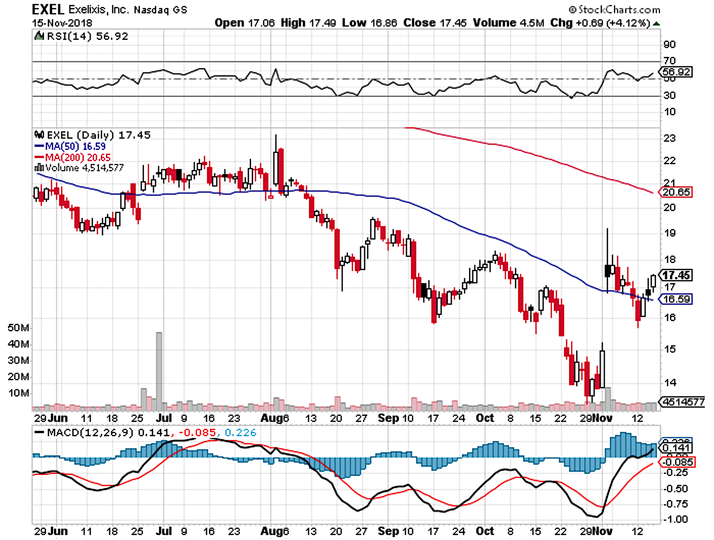The image size is (714, 540).
Task: Click the 10M label on the volume axis
Action: (18, 393)
